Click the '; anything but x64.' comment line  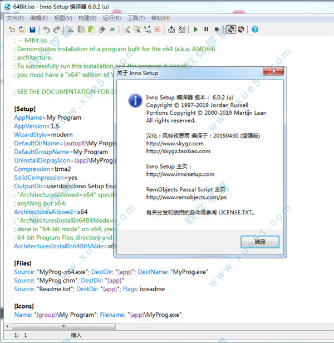(40, 203)
